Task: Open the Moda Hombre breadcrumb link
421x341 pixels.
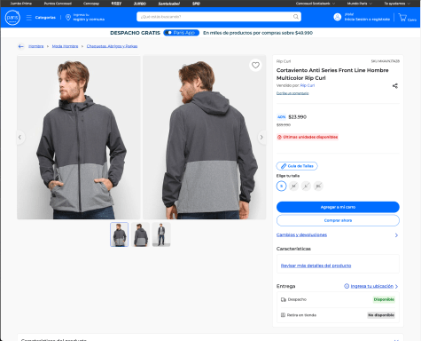Action: pos(65,46)
